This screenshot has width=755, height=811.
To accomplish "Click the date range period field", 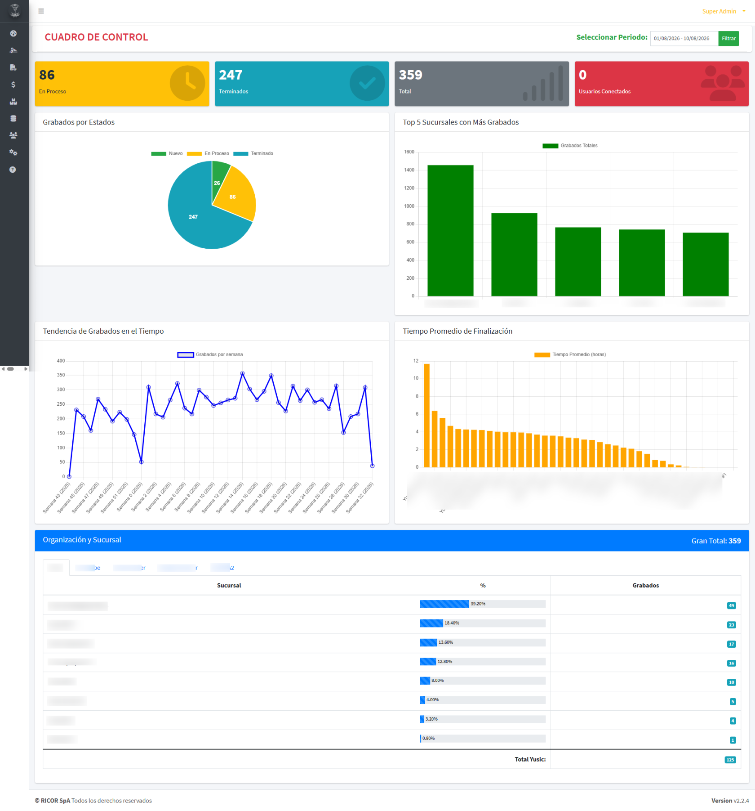I will [x=684, y=38].
